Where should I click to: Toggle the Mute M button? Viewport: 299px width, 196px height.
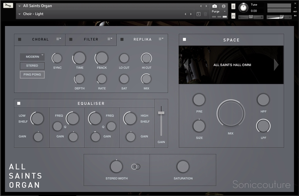click(x=233, y=16)
